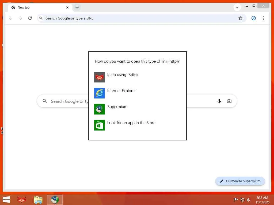Expand the tab search dropdown chevron

click(237, 7)
